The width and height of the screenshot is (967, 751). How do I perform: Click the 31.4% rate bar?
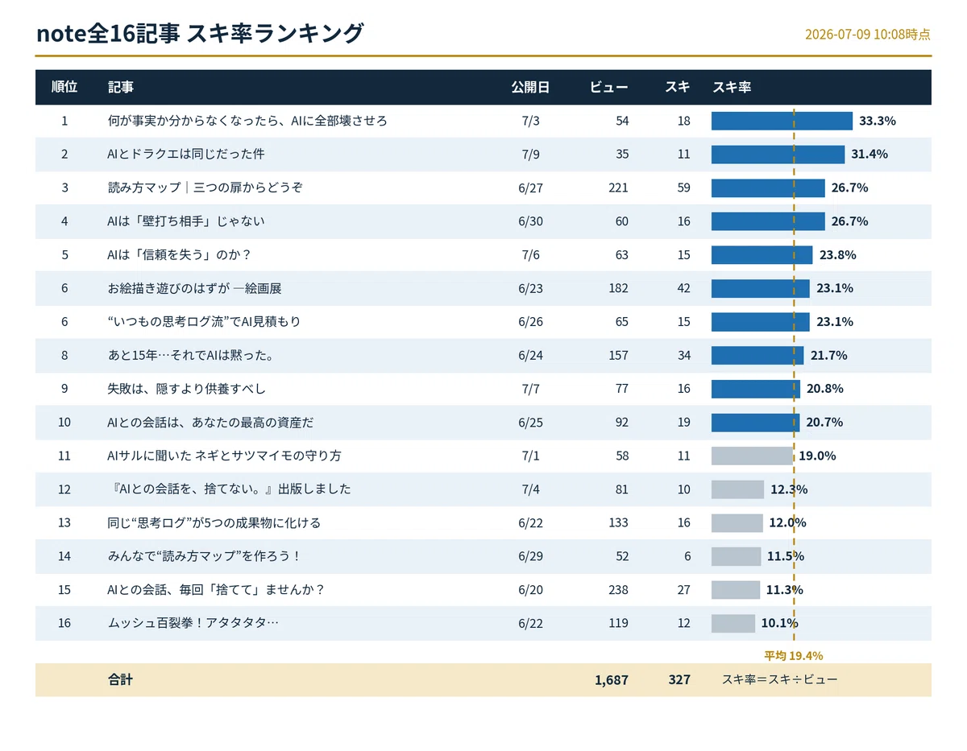pyautogui.click(x=778, y=155)
